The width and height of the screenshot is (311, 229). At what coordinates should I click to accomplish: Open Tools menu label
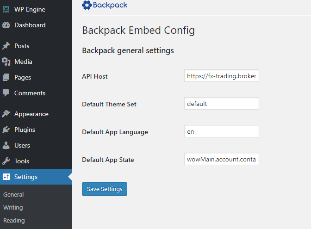[22, 161]
